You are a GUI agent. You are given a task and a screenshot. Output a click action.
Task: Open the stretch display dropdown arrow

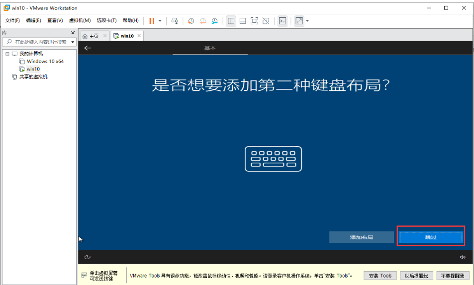[x=307, y=21]
